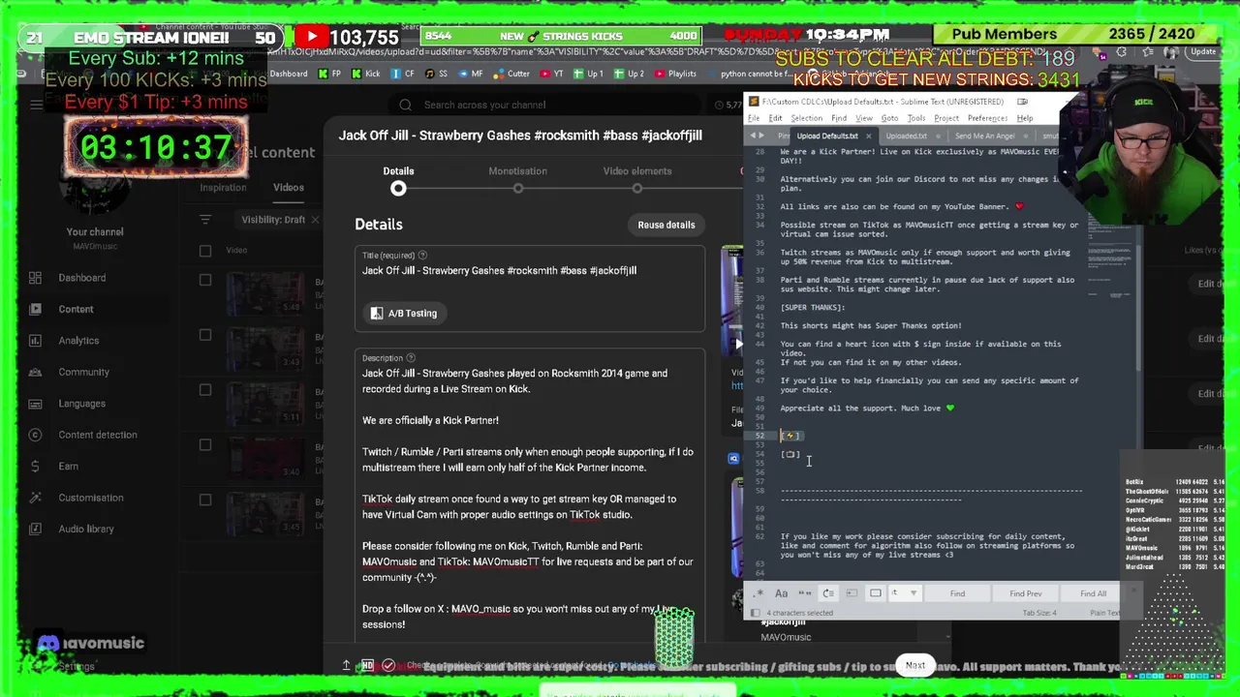Open the Playlists bookmark
The image size is (1240, 697).
(x=675, y=74)
